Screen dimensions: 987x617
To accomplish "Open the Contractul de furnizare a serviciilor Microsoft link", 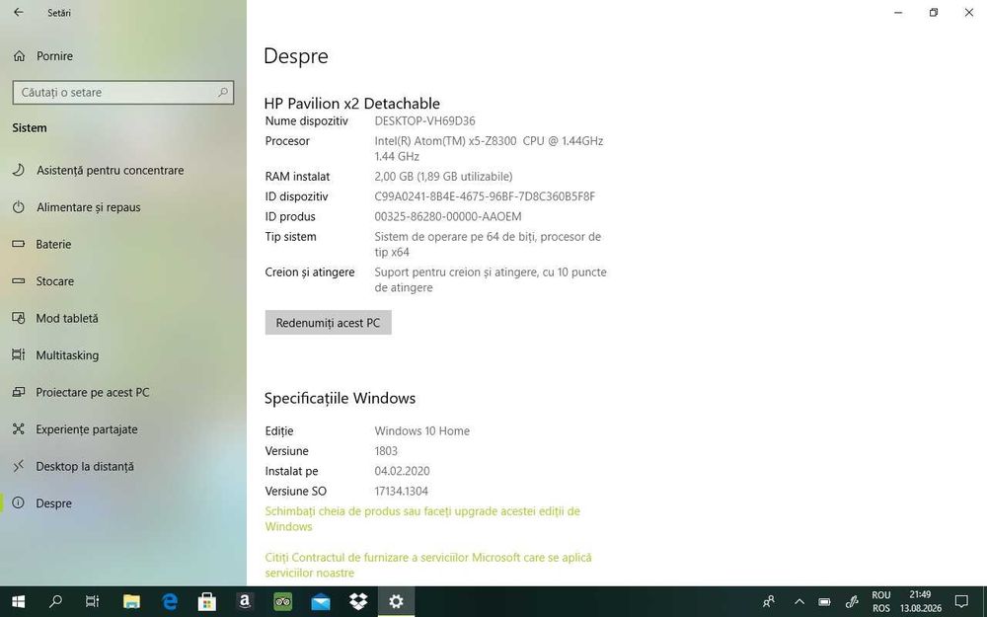I will click(428, 565).
